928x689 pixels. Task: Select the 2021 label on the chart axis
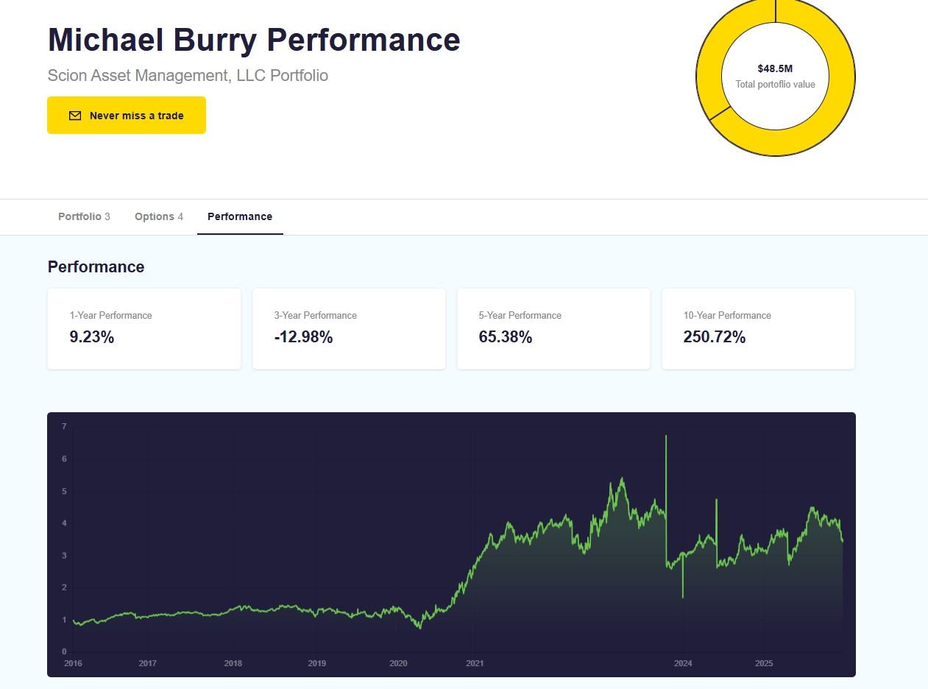click(475, 663)
